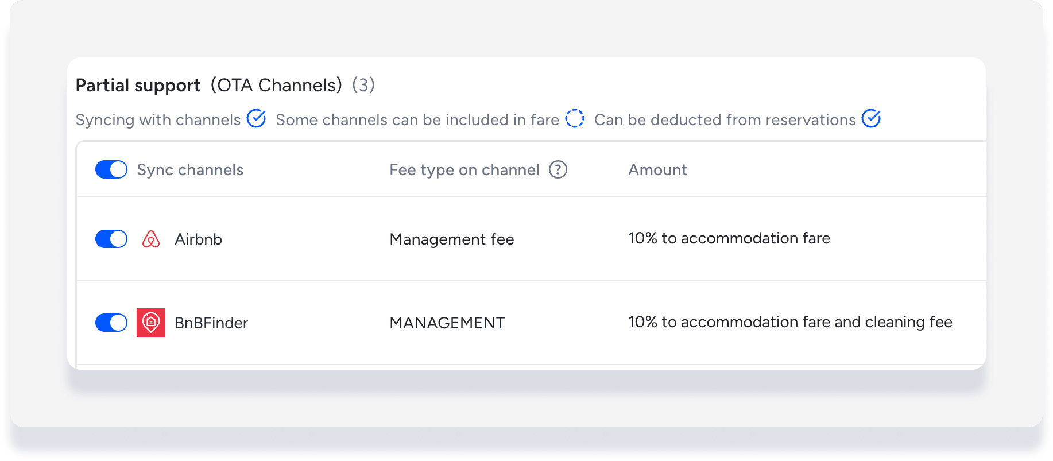Click the Sync channels column label
Screen dimensions: 1053x461
[x=190, y=170]
